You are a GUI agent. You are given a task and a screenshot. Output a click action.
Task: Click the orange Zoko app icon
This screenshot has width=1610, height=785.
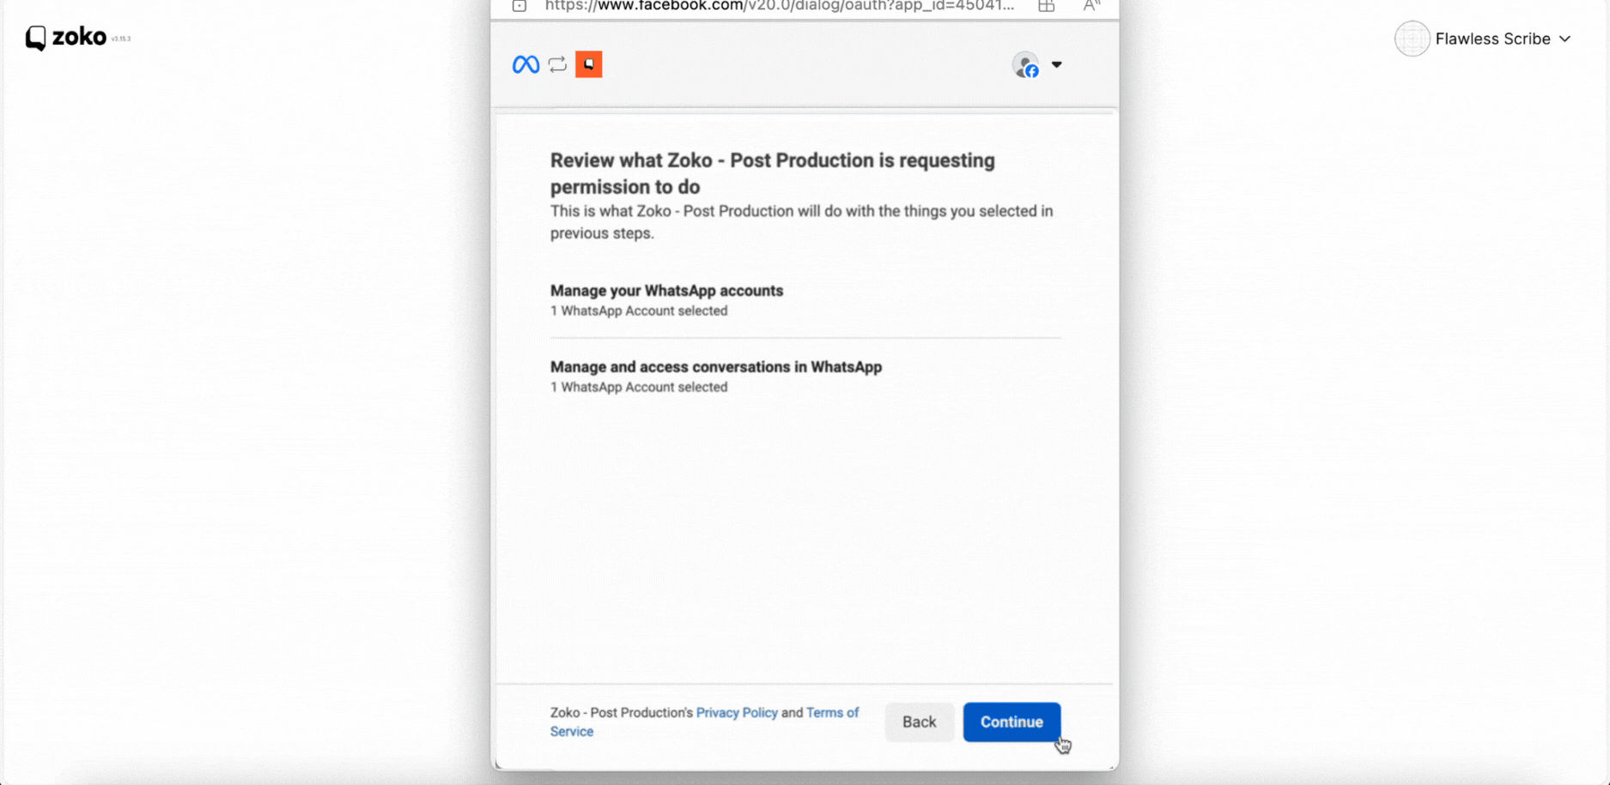click(588, 64)
